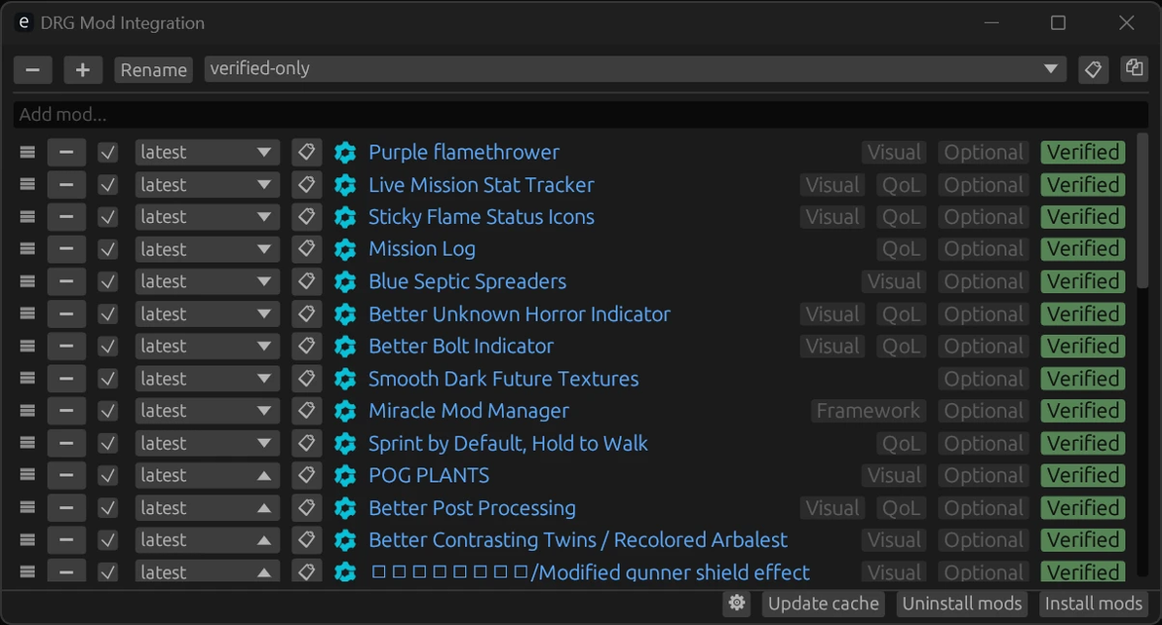Screen dimensions: 1162x625
Task: Click tag icon next to profile dropdown
Action: 1093,69
